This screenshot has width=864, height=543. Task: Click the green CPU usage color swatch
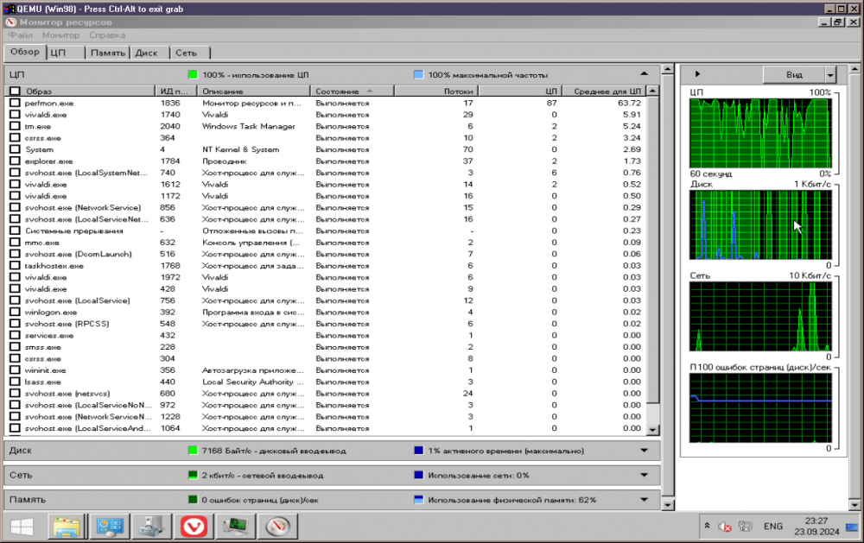point(193,75)
